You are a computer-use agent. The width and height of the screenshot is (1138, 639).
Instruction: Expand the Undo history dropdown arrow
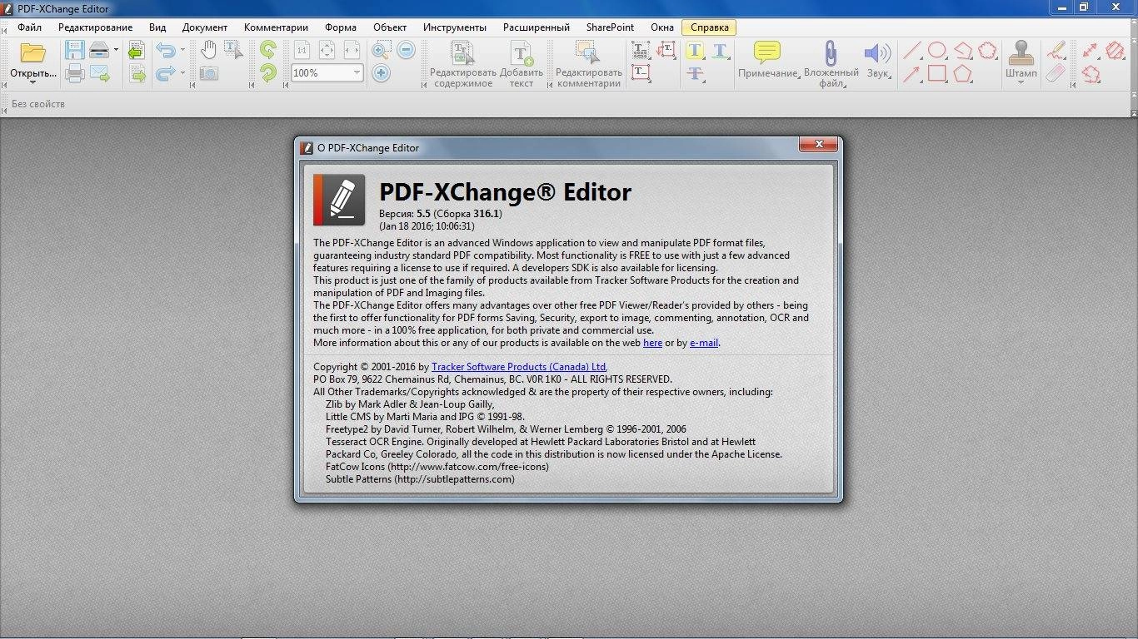coord(182,51)
